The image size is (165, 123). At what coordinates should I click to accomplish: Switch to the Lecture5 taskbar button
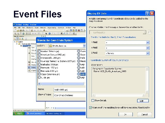35,114
